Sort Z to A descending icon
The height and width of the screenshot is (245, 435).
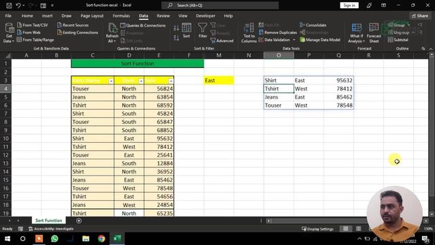pyautogui.click(x=176, y=38)
